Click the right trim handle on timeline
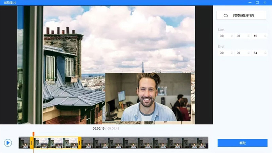This screenshot has width=272, height=153. pyautogui.click(x=80, y=143)
